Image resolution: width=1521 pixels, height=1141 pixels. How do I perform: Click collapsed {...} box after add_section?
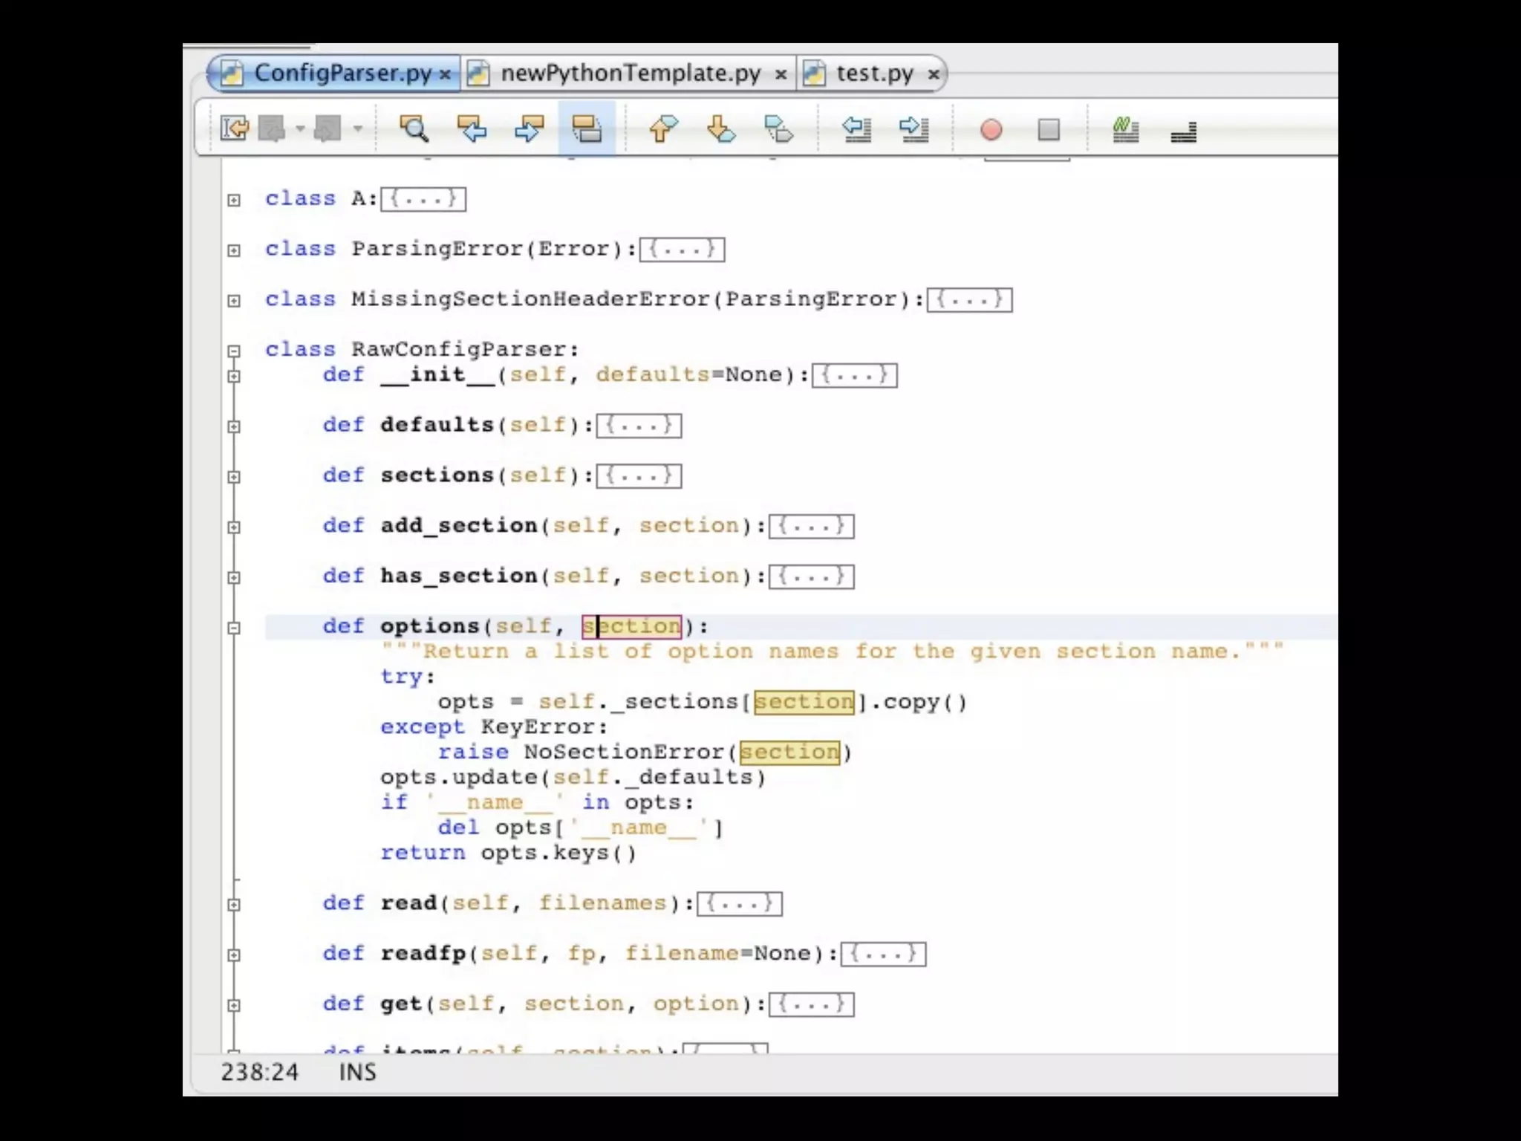[x=811, y=527]
